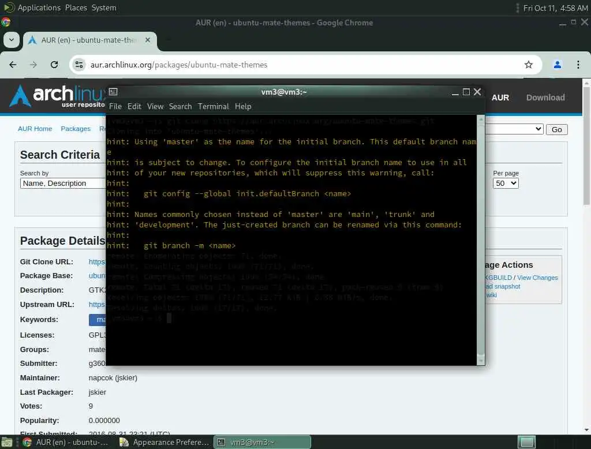View site information icon in address bar
The width and height of the screenshot is (591, 449).
click(78, 65)
